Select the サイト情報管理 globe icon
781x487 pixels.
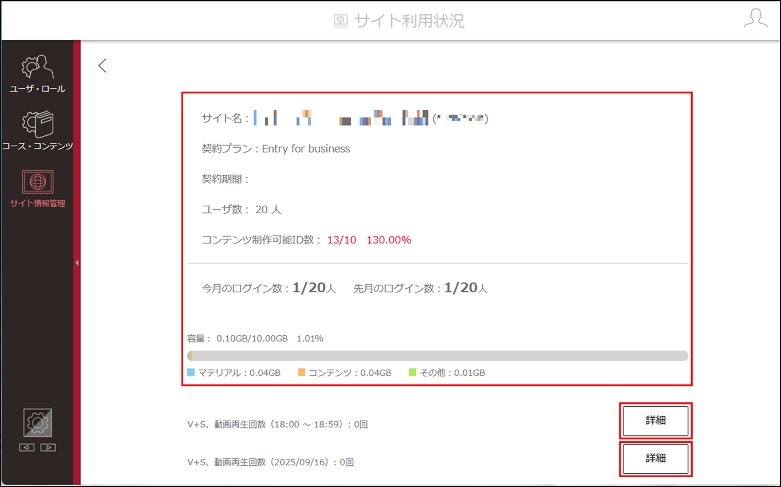(x=38, y=182)
